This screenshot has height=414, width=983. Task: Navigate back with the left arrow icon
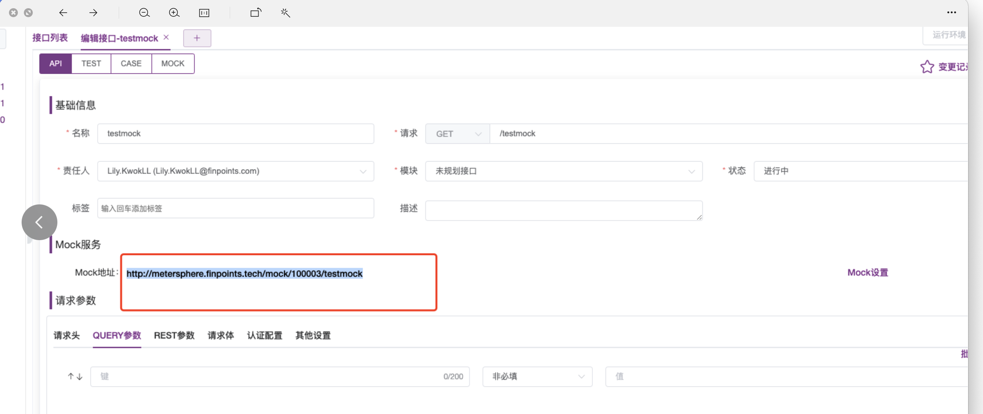(x=63, y=13)
